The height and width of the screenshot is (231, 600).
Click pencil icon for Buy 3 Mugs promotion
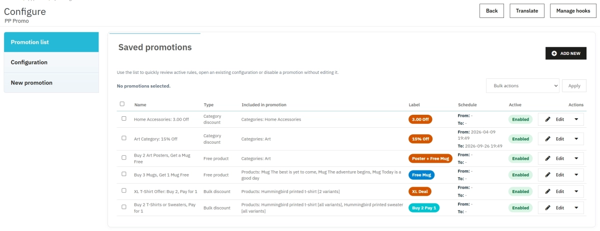547,175
